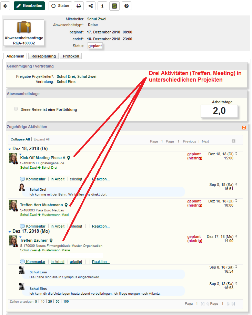The height and width of the screenshot is (315, 252).
Task: Collapse the Dez 18, 2018 (Di) group
Action: [x=10, y=149]
